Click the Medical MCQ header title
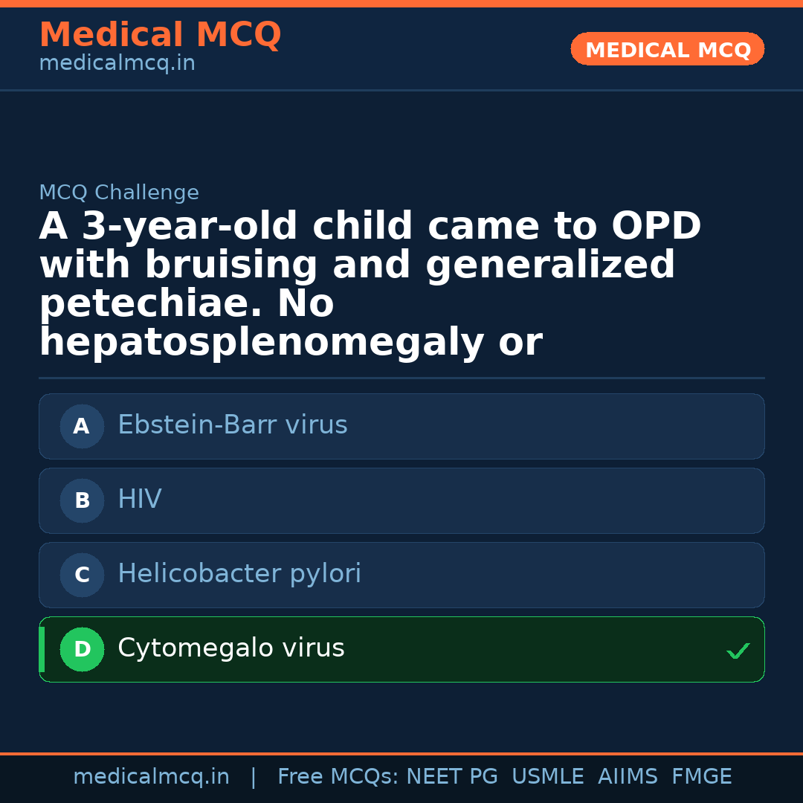The width and height of the screenshot is (803, 803). (x=160, y=35)
